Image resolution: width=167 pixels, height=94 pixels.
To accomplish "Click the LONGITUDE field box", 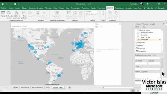I will [141, 63].
